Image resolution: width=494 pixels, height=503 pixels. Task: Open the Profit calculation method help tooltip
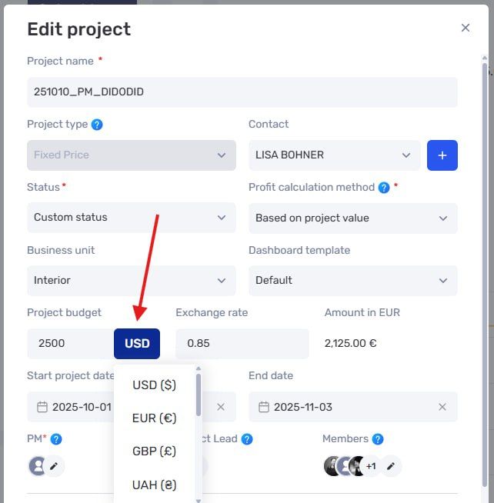point(384,188)
